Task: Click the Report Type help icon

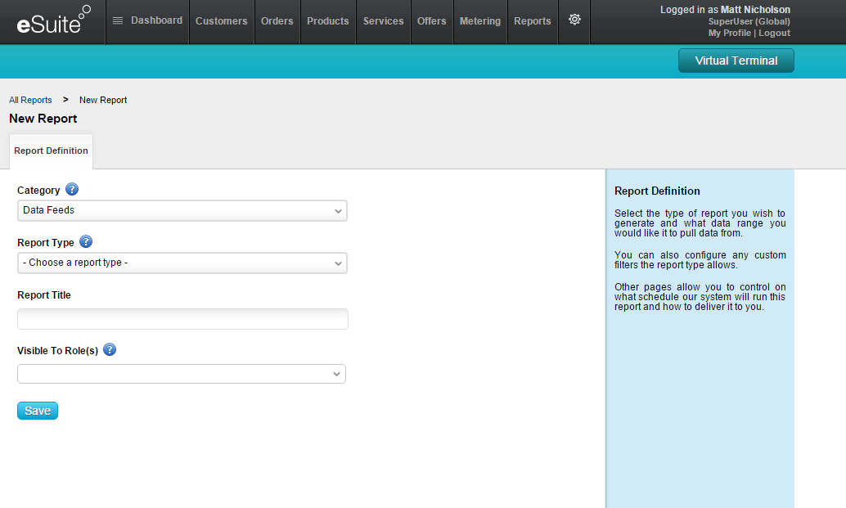Action: coord(86,242)
